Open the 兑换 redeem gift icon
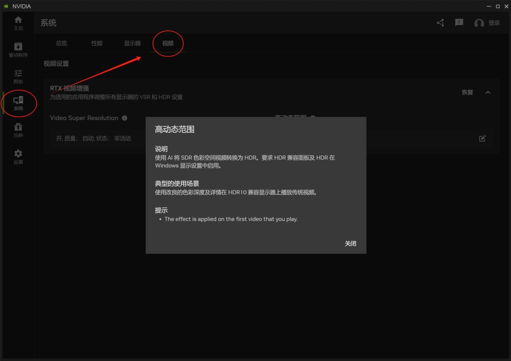The image size is (511, 361). [x=18, y=130]
